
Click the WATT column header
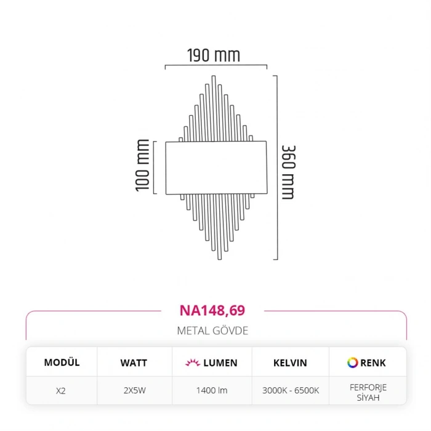pyautogui.click(x=134, y=363)
